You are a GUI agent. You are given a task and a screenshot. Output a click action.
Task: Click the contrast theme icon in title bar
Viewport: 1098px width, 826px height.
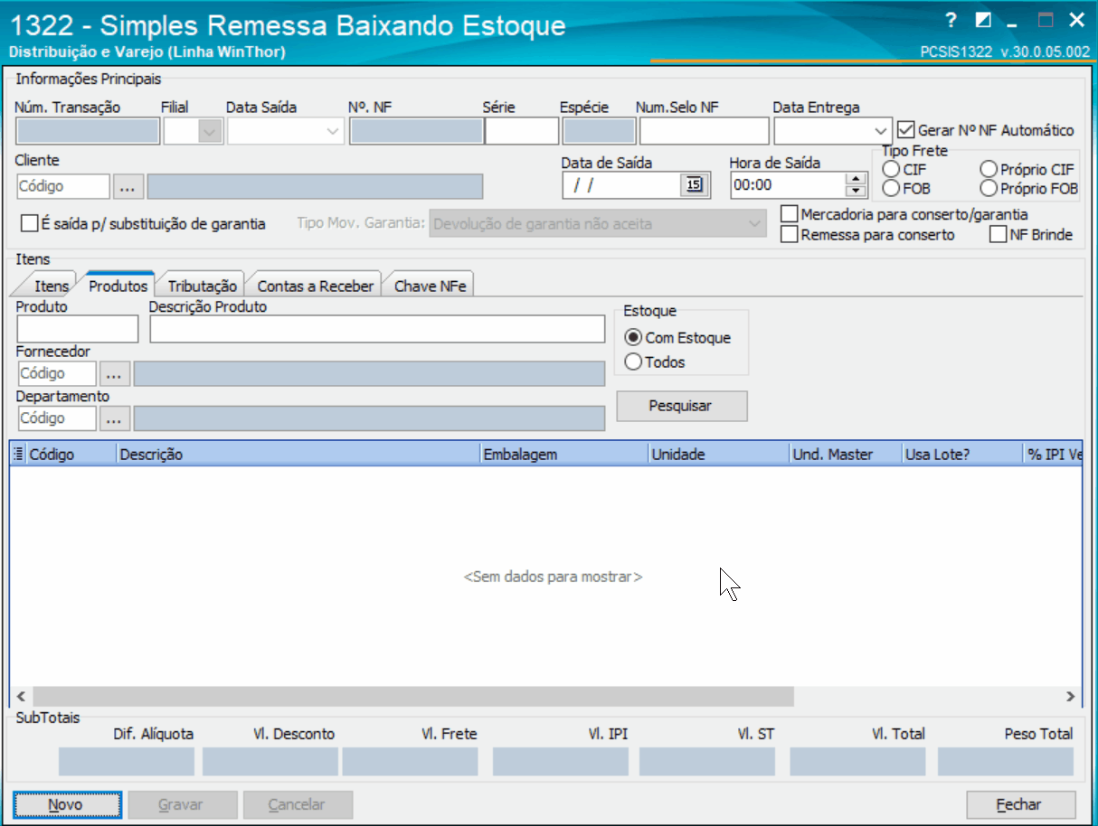(984, 20)
